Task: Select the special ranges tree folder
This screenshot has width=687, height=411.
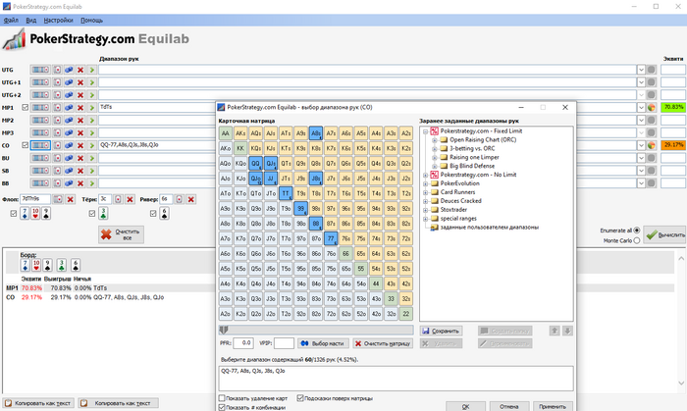Action: [458, 219]
